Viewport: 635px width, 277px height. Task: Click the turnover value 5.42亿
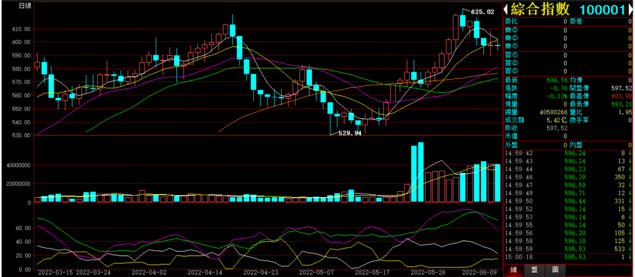556,121
